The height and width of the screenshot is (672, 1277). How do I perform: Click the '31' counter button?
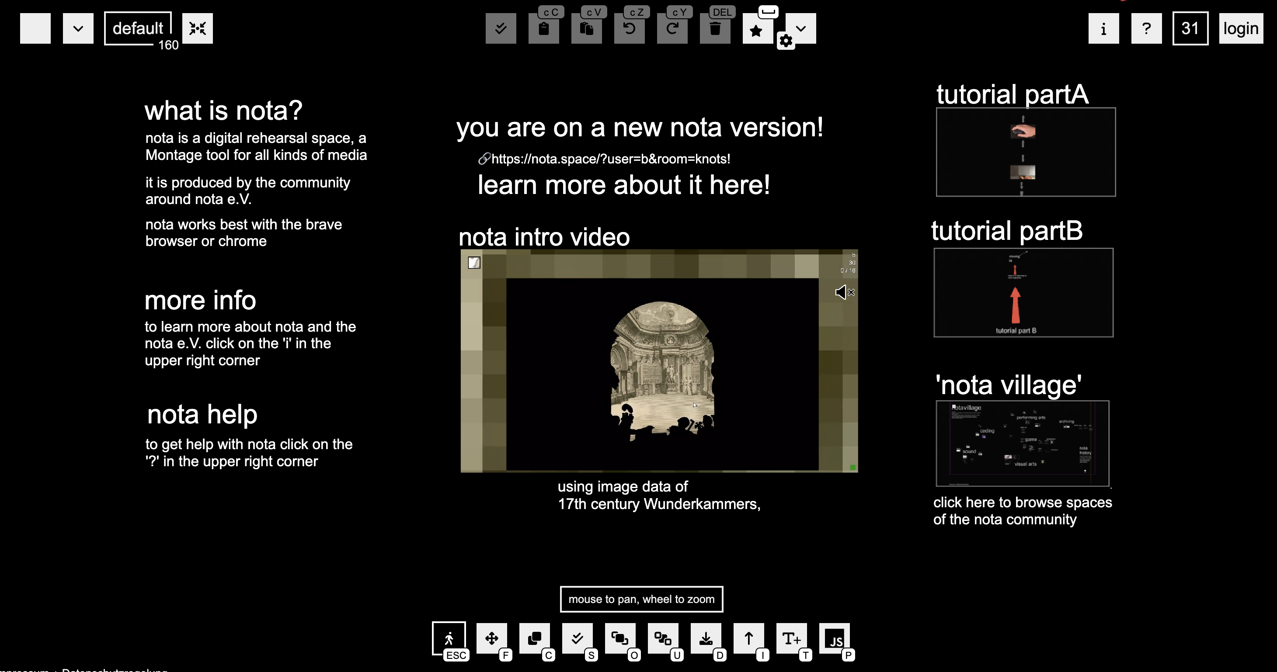click(1190, 28)
